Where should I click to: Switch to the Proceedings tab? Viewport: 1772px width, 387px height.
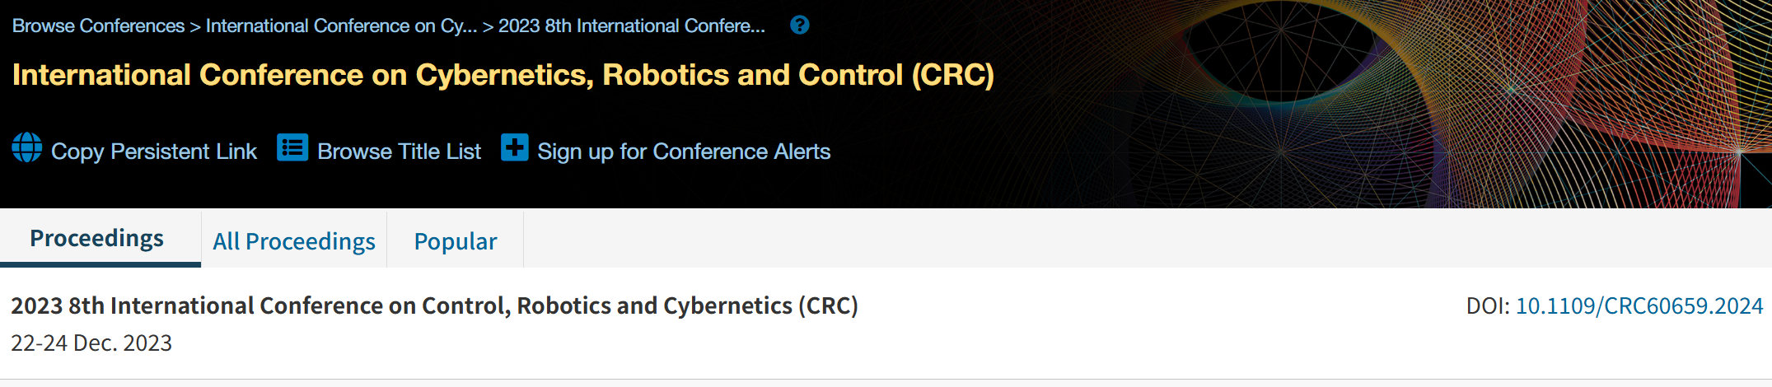click(97, 239)
